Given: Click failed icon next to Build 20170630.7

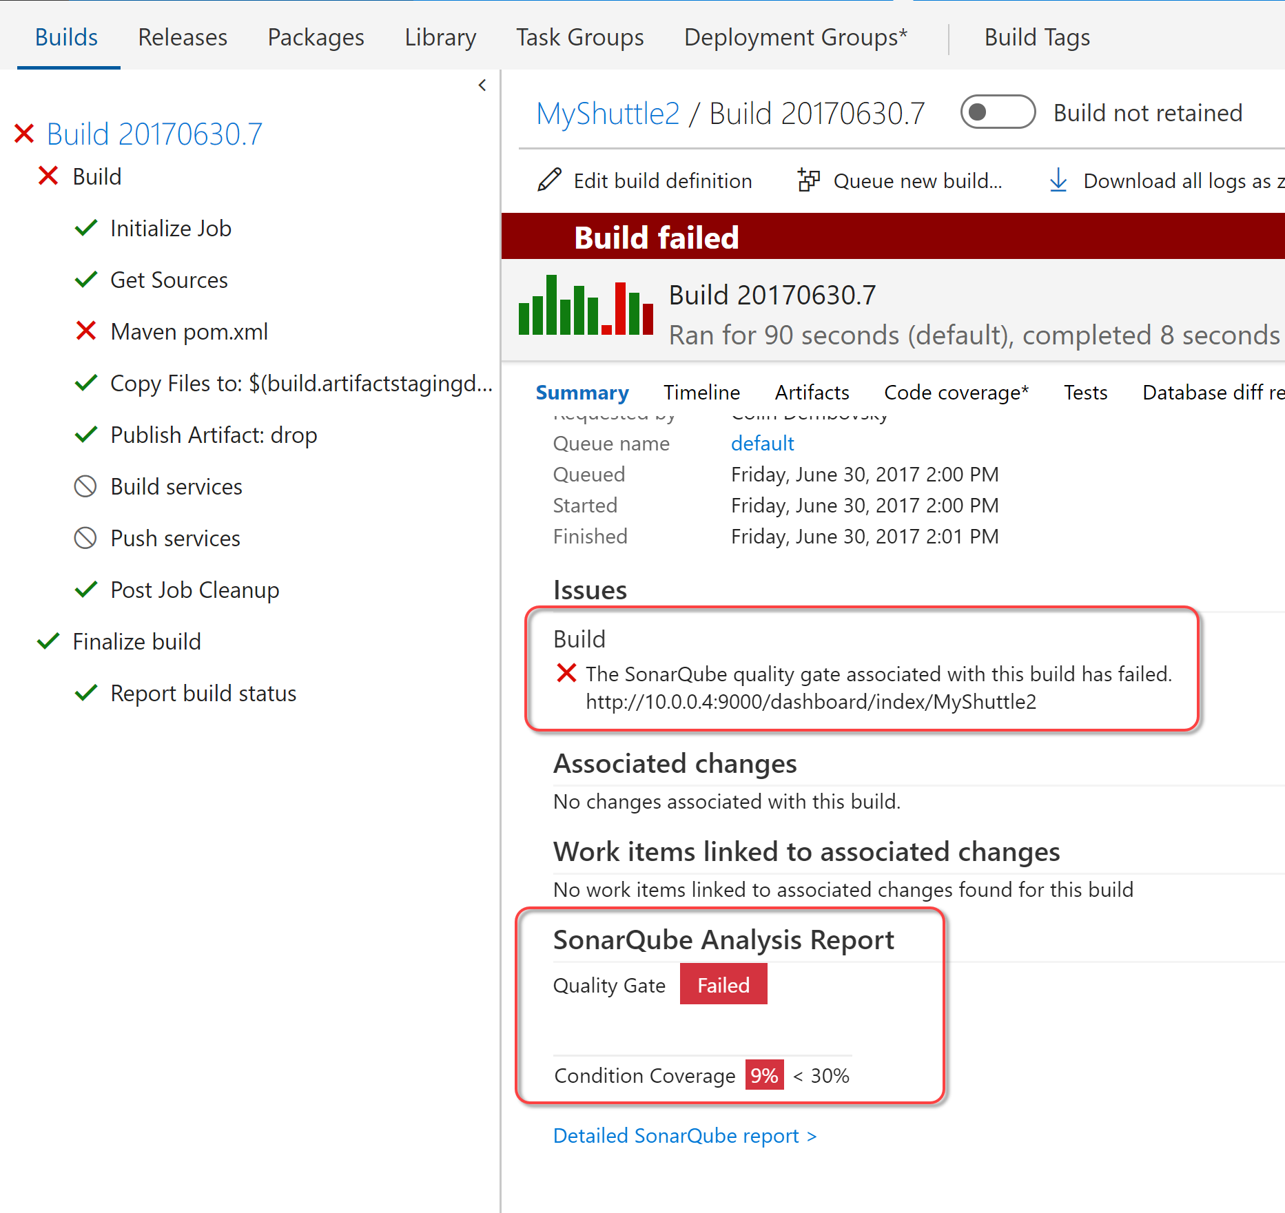Looking at the screenshot, I should point(24,134).
